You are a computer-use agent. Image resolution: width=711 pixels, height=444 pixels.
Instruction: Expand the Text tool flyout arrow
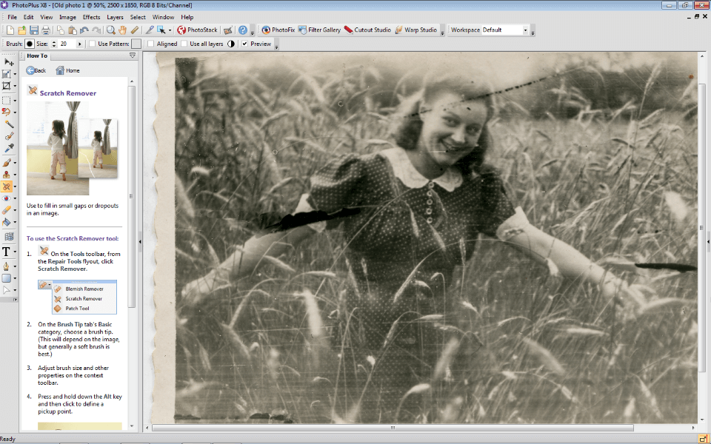point(15,252)
